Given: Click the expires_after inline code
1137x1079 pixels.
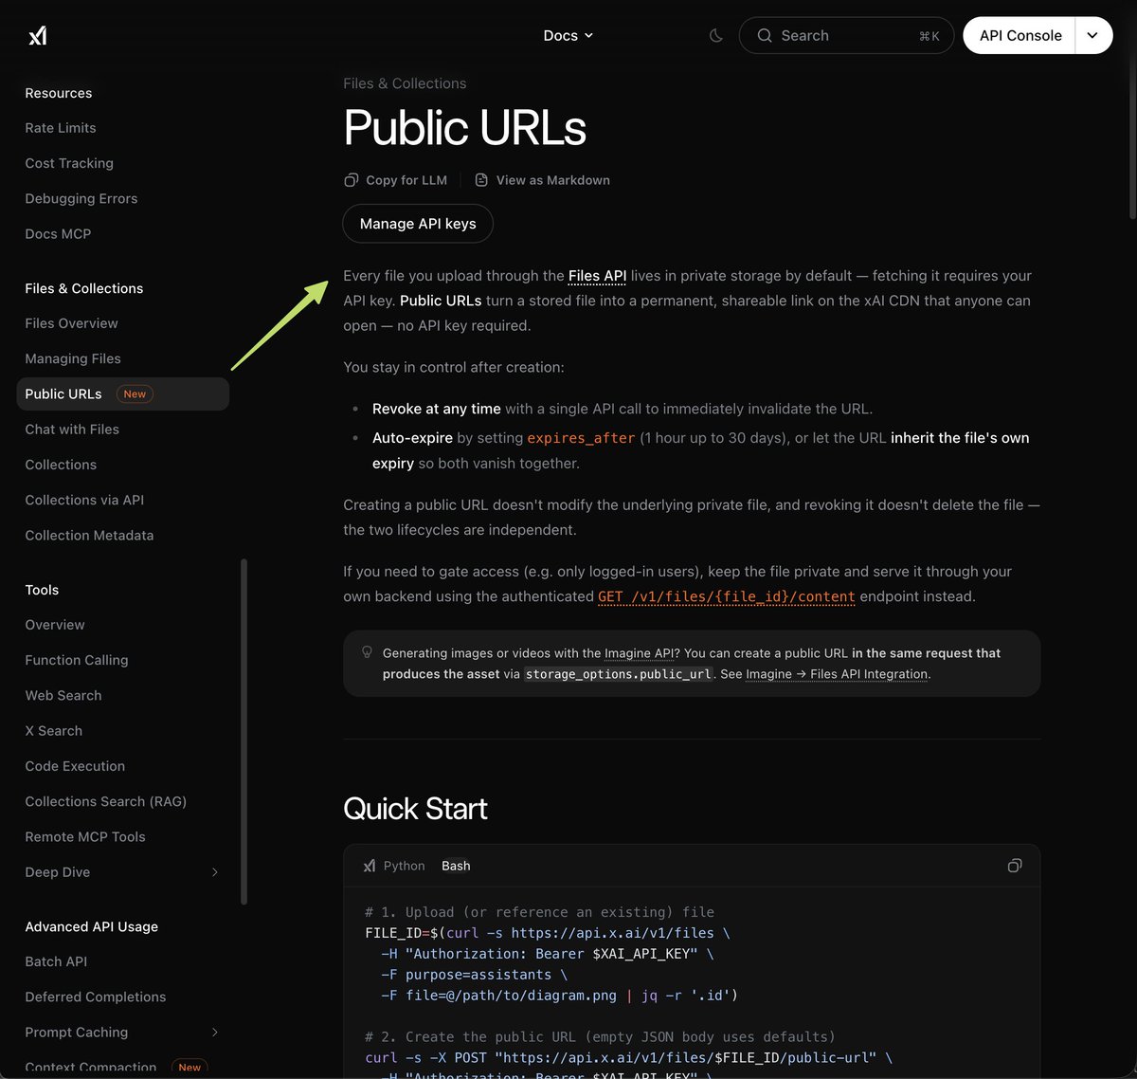Looking at the screenshot, I should (x=581, y=438).
